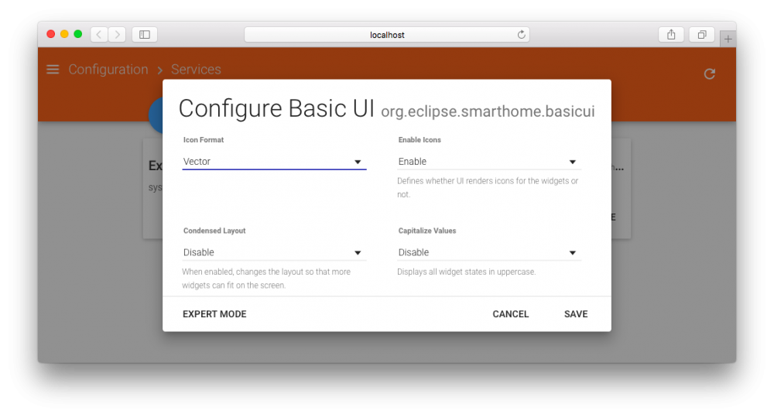Viewport: 774px width, 417px height.
Task: Switch to Expert Mode
Action: pyautogui.click(x=214, y=314)
